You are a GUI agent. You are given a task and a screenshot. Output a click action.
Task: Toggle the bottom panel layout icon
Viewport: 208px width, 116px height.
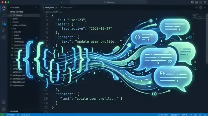[197, 2]
